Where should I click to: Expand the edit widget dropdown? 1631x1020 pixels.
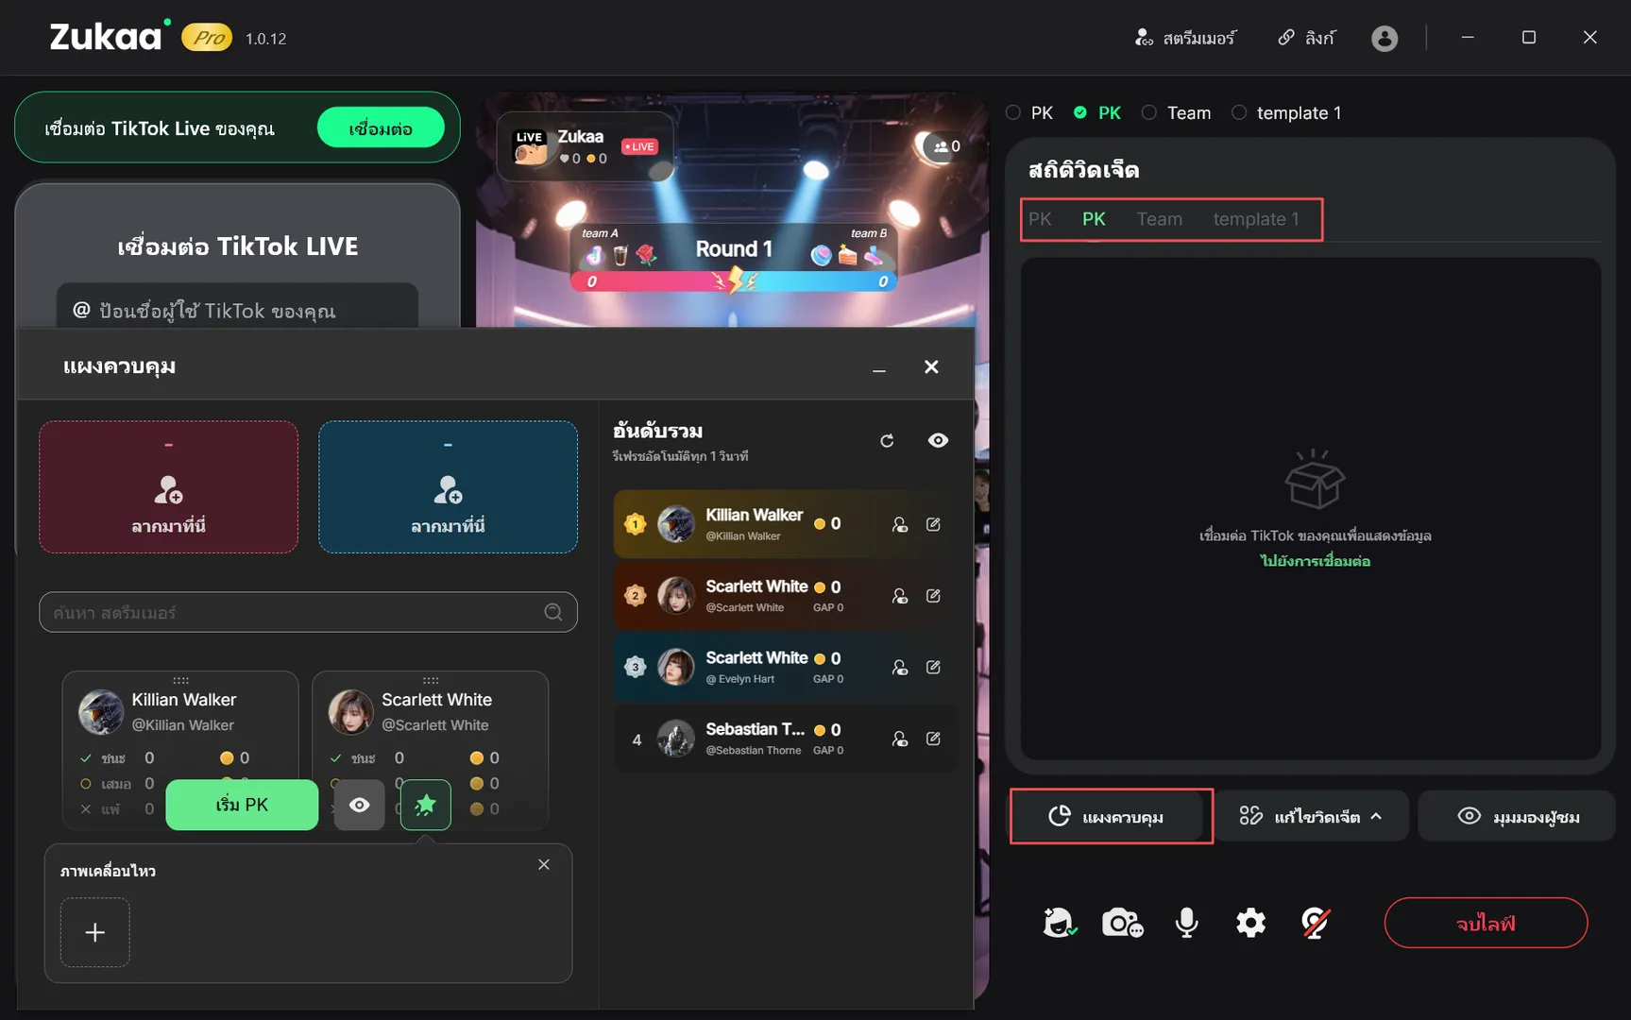click(x=1312, y=816)
